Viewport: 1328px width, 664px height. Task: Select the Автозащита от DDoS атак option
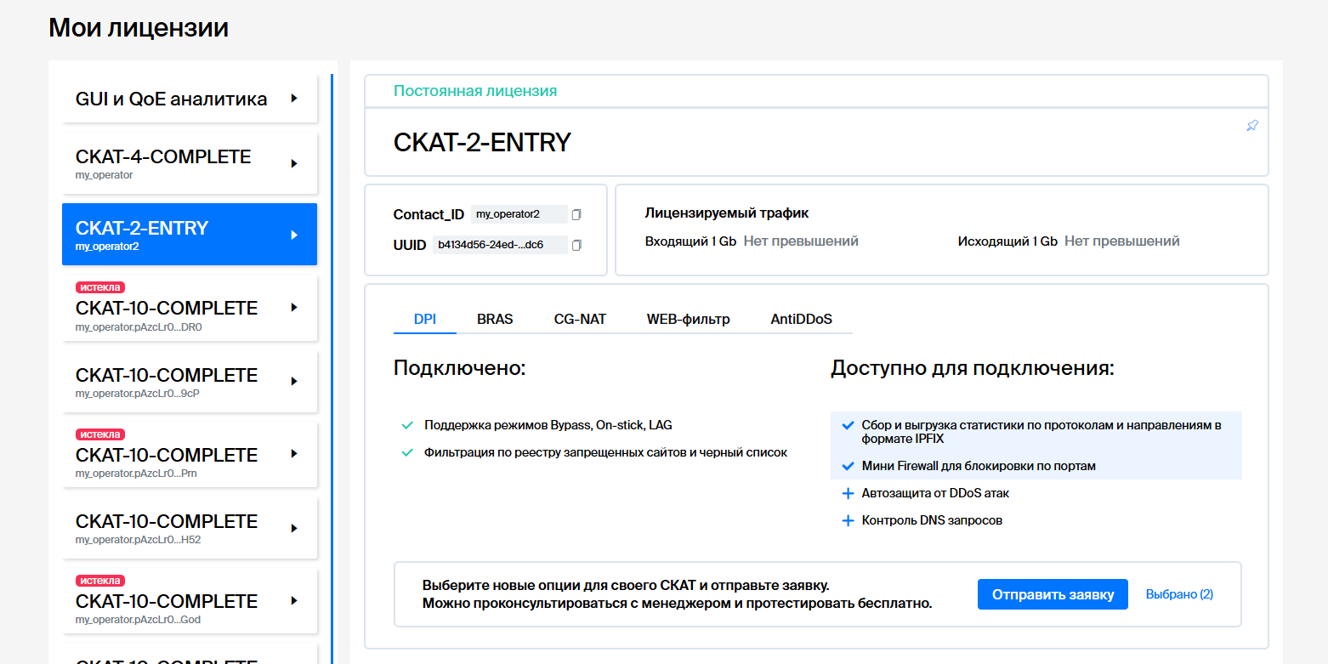click(x=935, y=493)
